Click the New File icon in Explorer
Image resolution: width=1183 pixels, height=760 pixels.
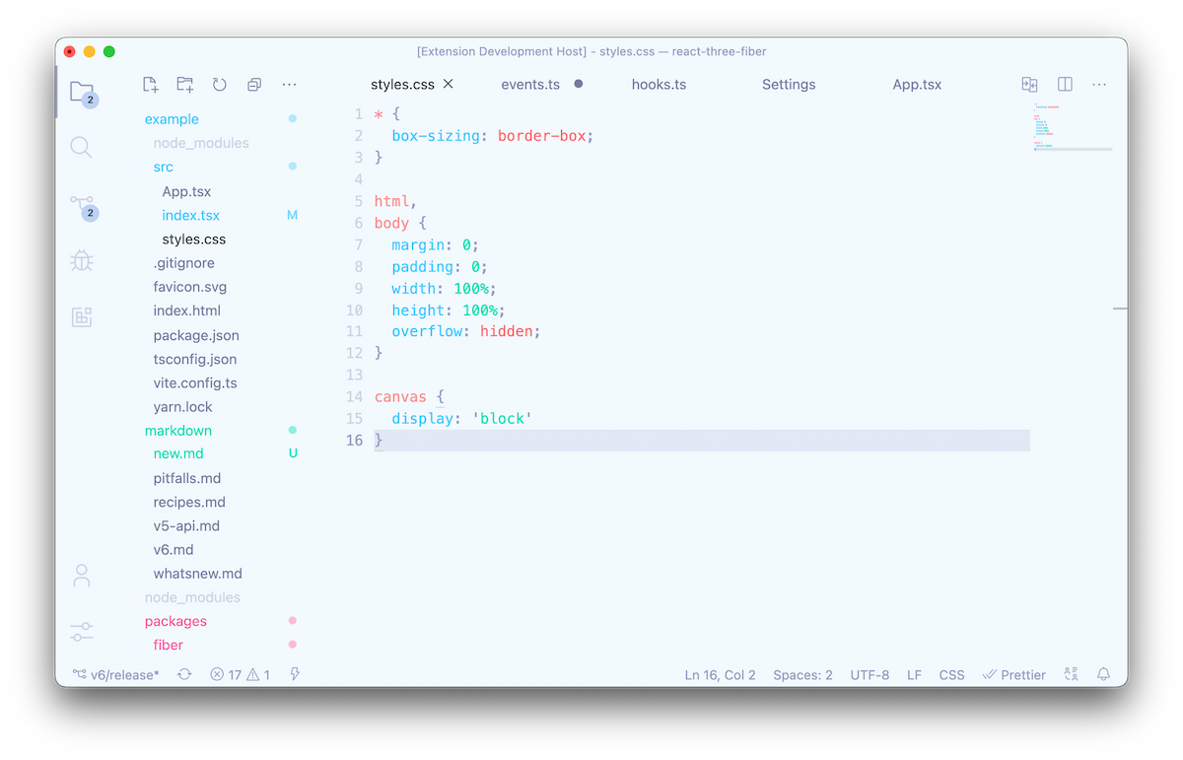(x=150, y=85)
